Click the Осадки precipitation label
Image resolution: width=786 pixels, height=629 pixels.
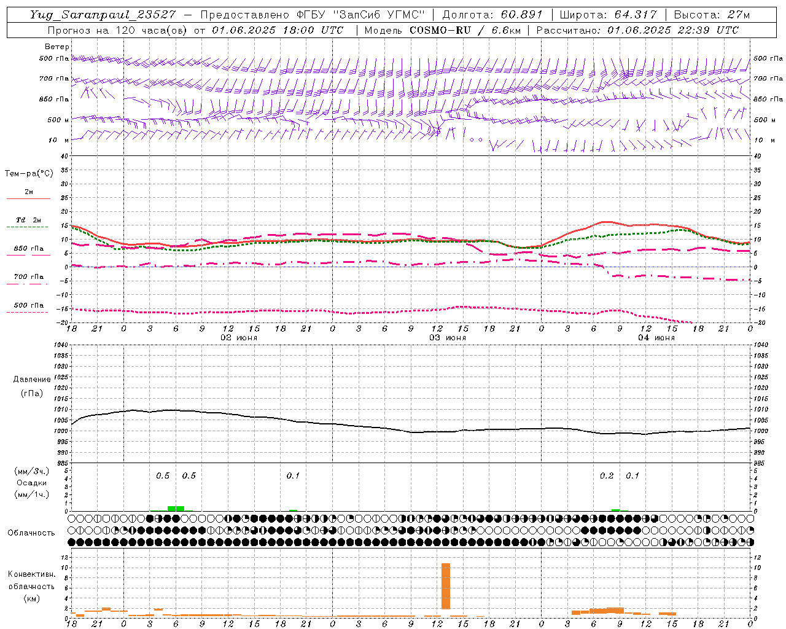tap(31, 483)
